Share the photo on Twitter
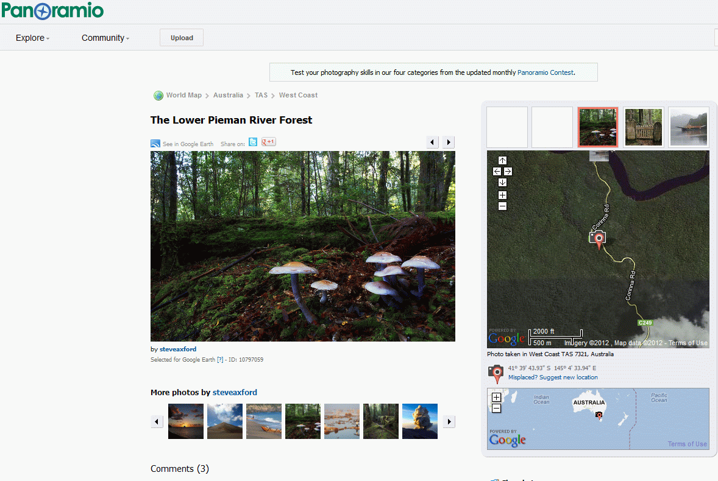Viewport: 718px width, 481px height. click(253, 141)
